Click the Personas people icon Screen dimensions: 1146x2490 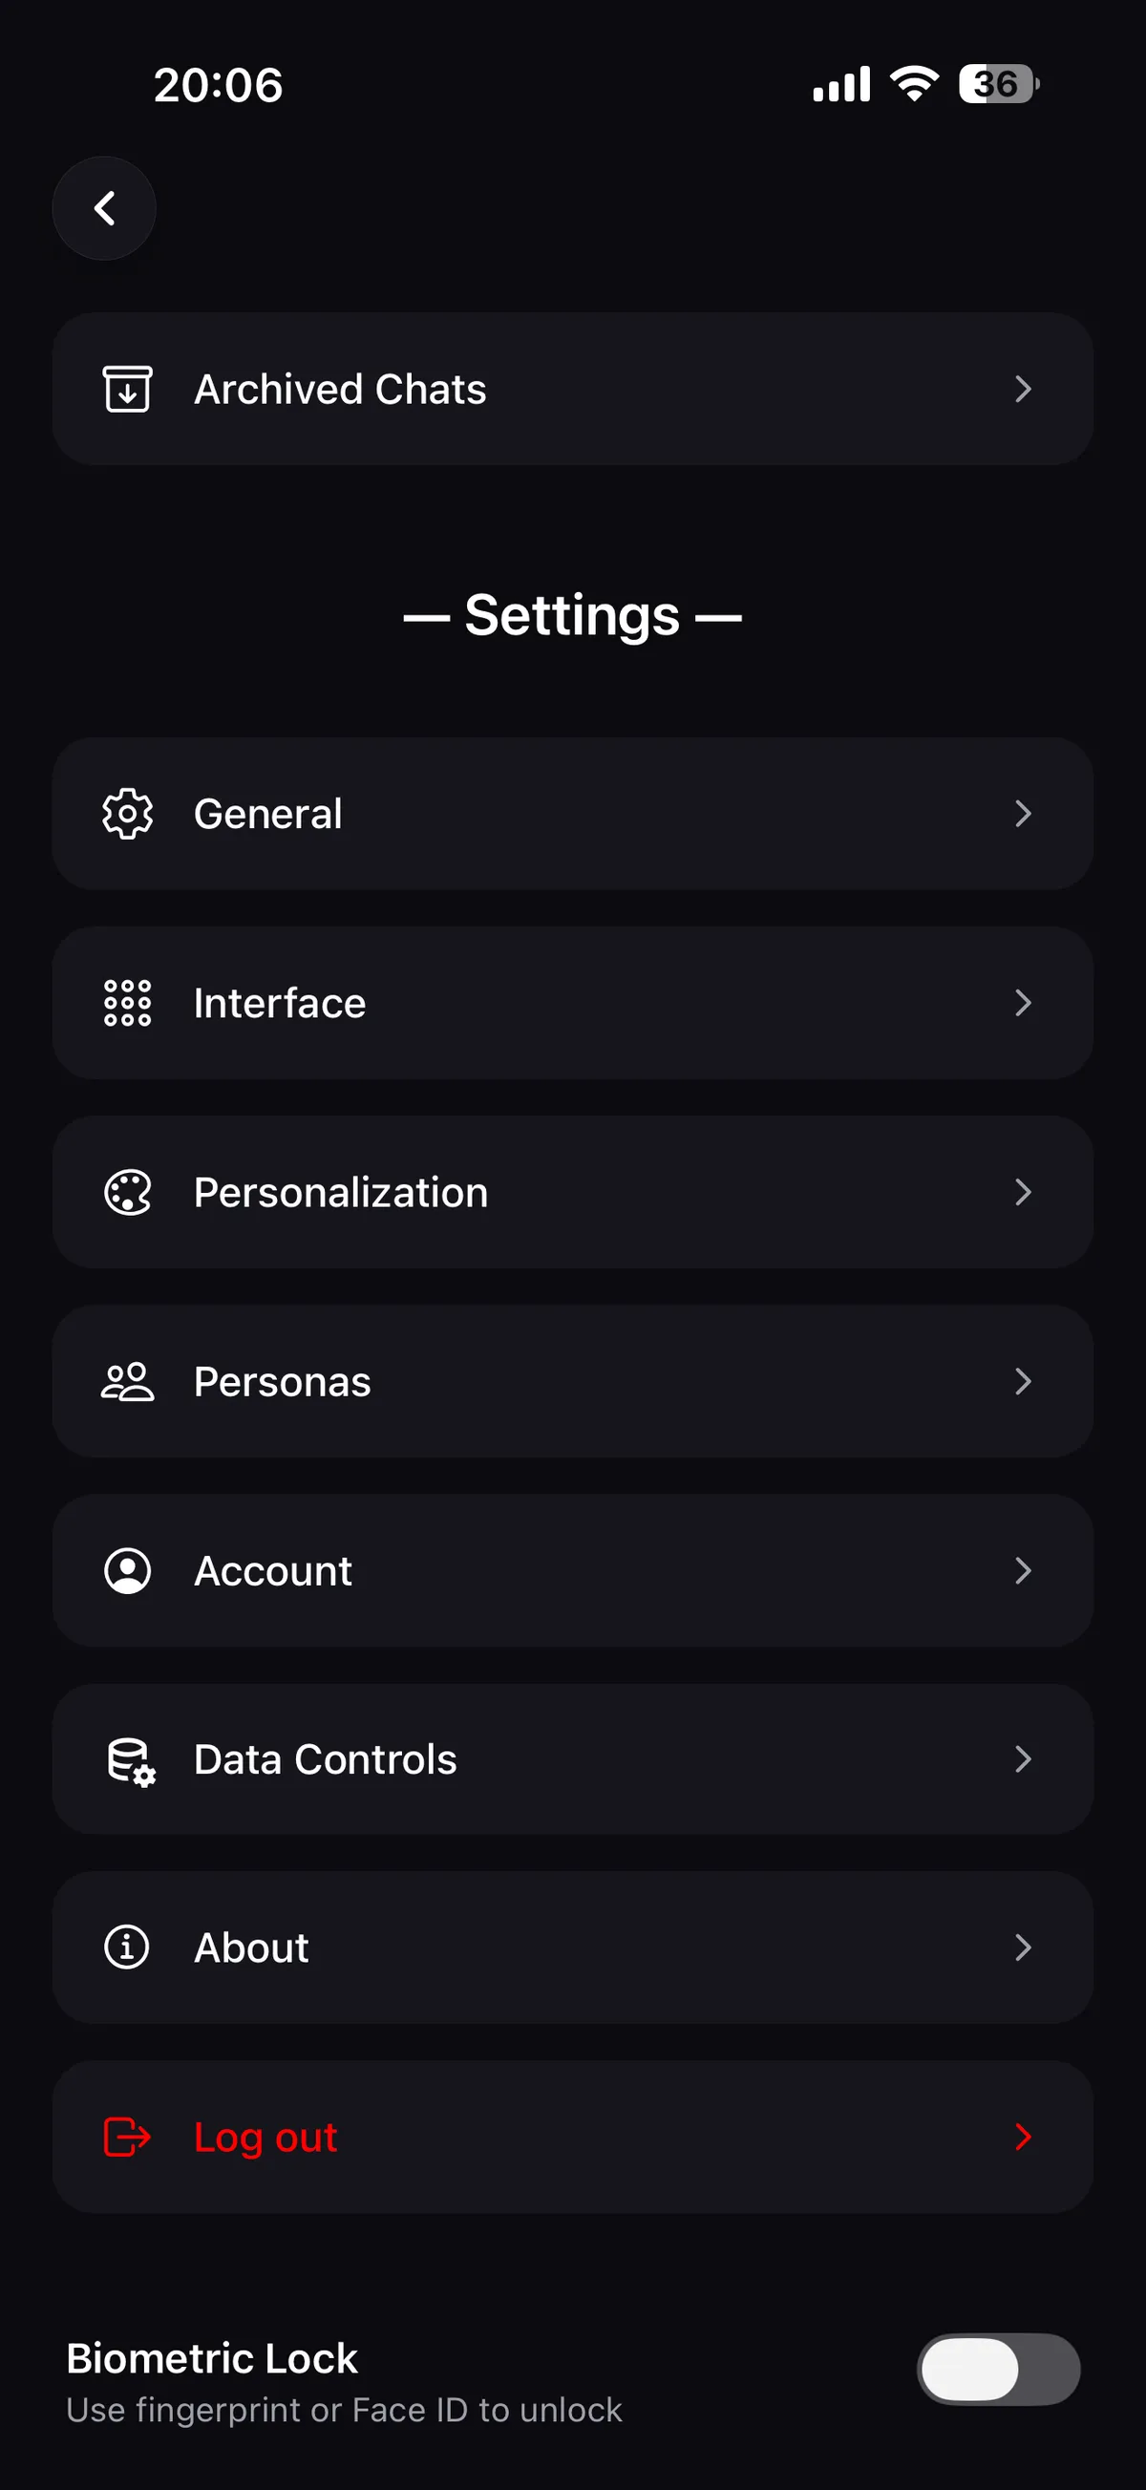(128, 1381)
